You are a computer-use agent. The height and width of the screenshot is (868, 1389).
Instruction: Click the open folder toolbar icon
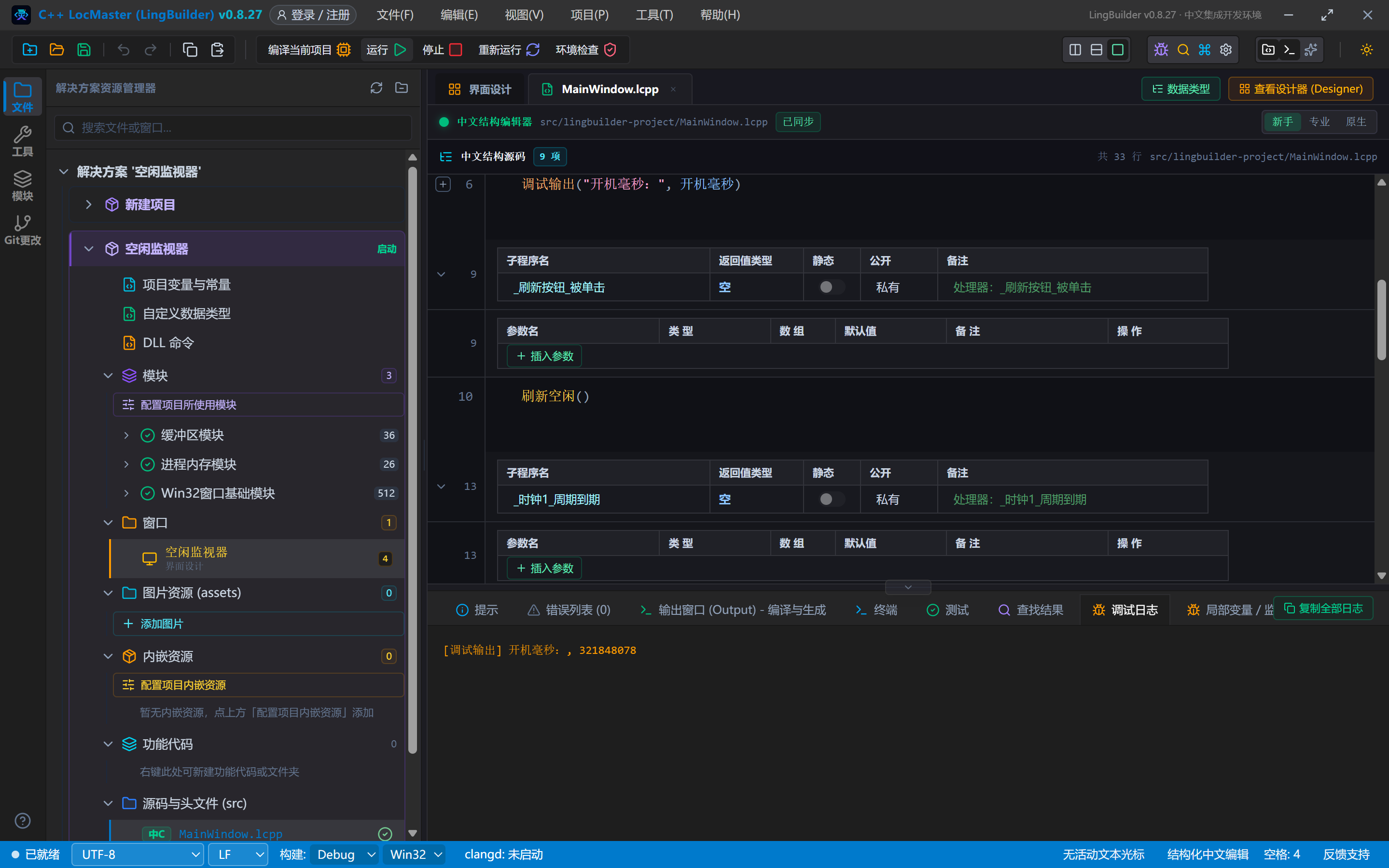tap(57, 50)
